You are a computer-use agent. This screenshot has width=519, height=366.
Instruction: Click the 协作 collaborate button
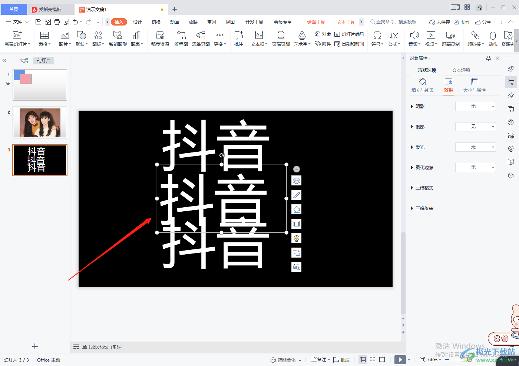pyautogui.click(x=463, y=22)
